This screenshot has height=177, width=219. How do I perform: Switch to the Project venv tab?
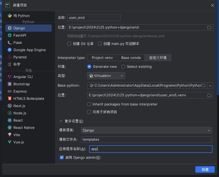[102, 58]
